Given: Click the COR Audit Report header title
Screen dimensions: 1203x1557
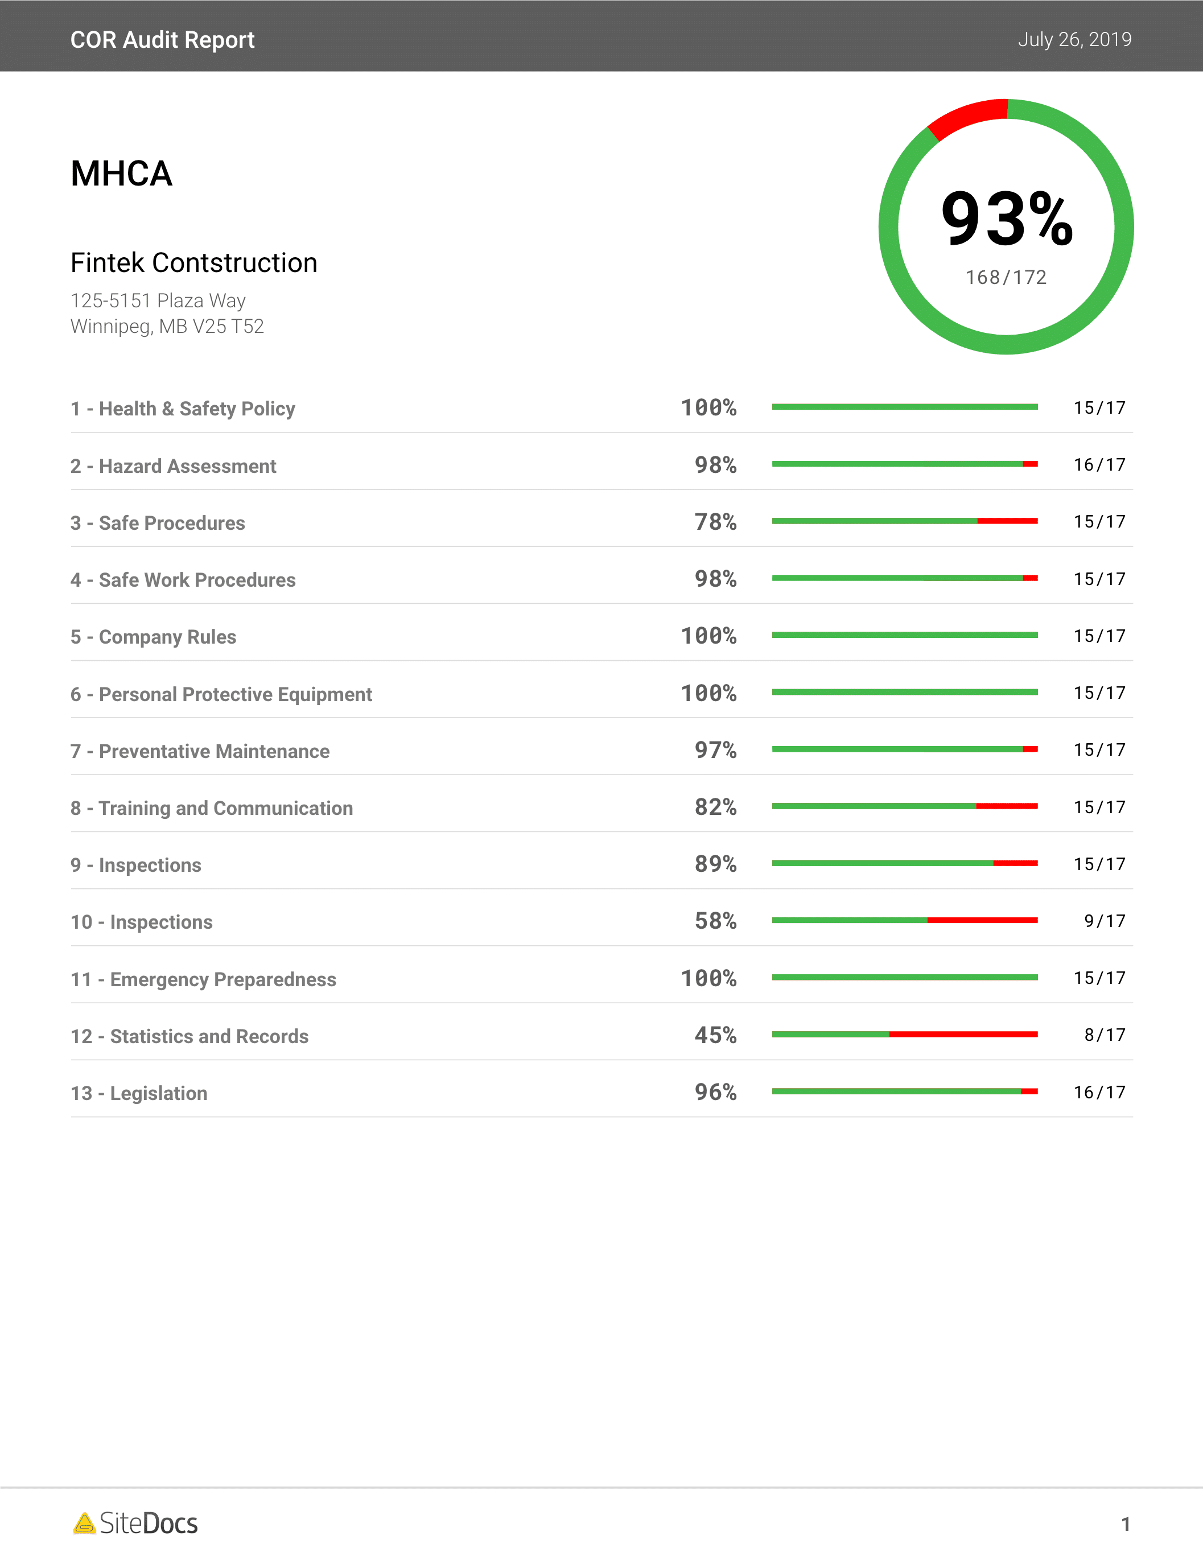Looking at the screenshot, I should [163, 40].
